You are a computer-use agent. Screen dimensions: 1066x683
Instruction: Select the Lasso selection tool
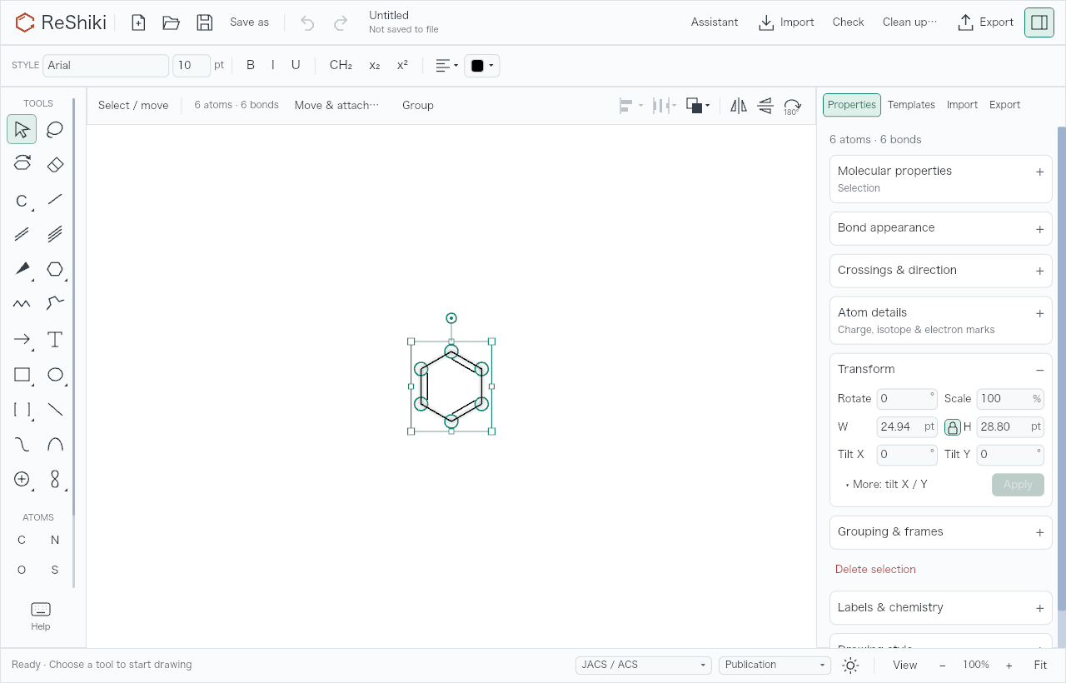[55, 130]
